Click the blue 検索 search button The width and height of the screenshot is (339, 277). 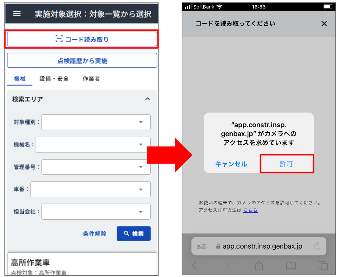134,234
